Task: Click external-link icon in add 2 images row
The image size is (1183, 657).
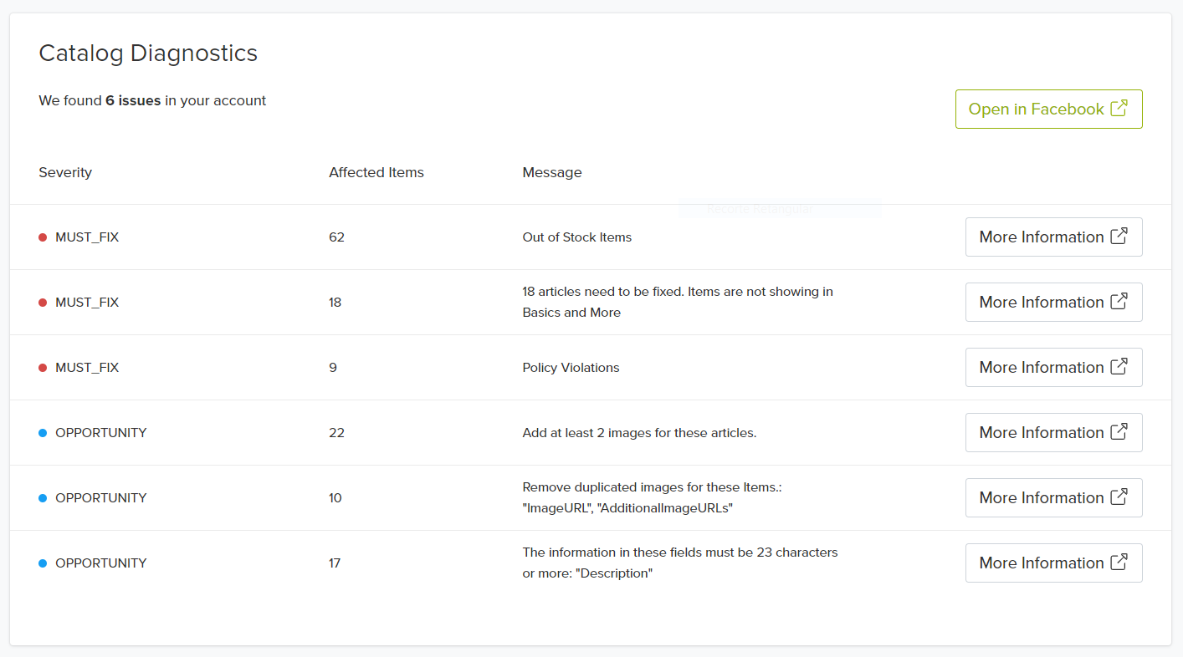Action: [1119, 432]
